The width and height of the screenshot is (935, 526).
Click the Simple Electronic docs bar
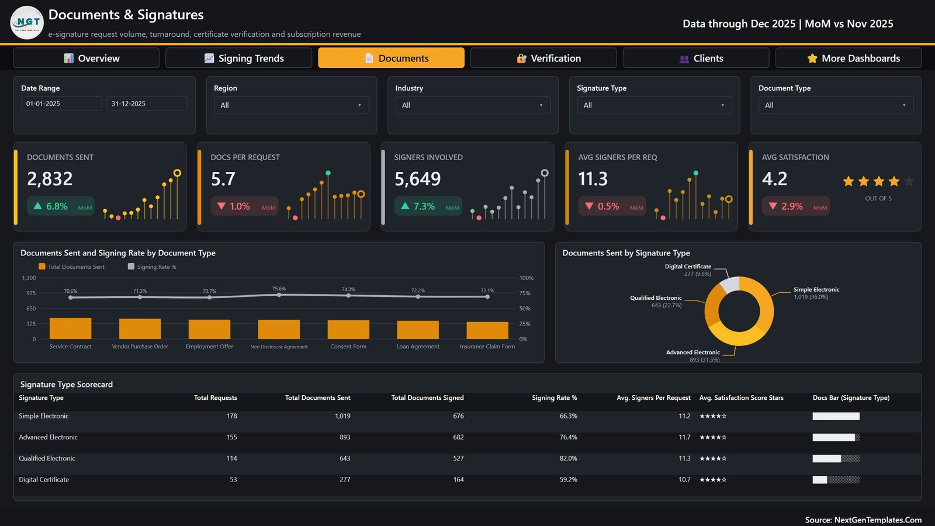pos(836,416)
